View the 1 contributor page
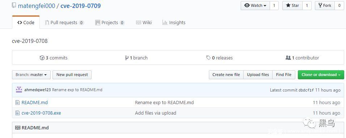This screenshot has height=138, width=346. pos(302,58)
